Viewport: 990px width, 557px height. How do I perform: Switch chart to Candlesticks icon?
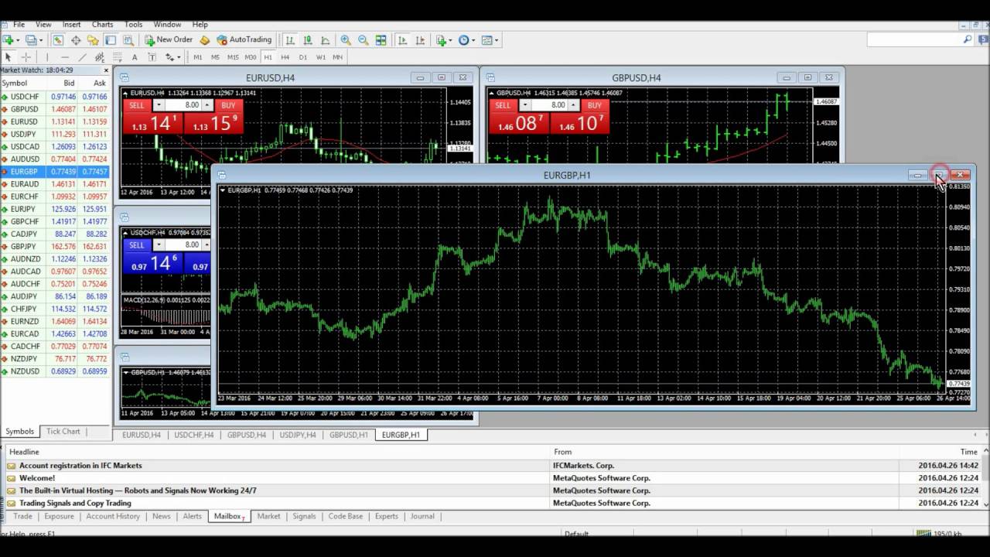point(308,40)
